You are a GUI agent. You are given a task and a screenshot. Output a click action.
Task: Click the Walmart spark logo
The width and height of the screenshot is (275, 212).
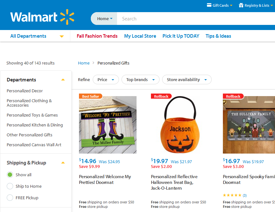(67, 17)
